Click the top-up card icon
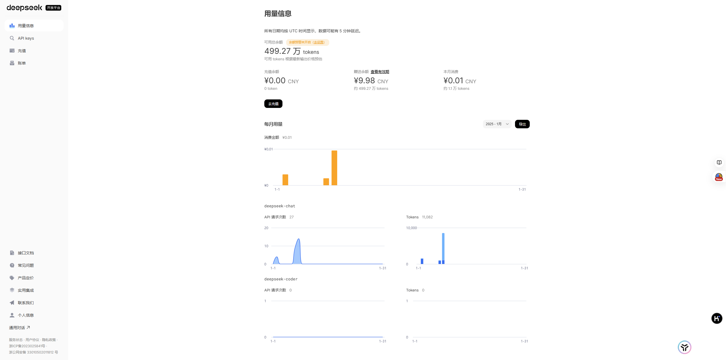The height and width of the screenshot is (360, 726). [x=12, y=51]
